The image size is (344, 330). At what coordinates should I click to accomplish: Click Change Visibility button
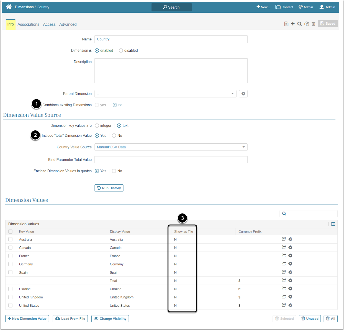click(x=110, y=319)
